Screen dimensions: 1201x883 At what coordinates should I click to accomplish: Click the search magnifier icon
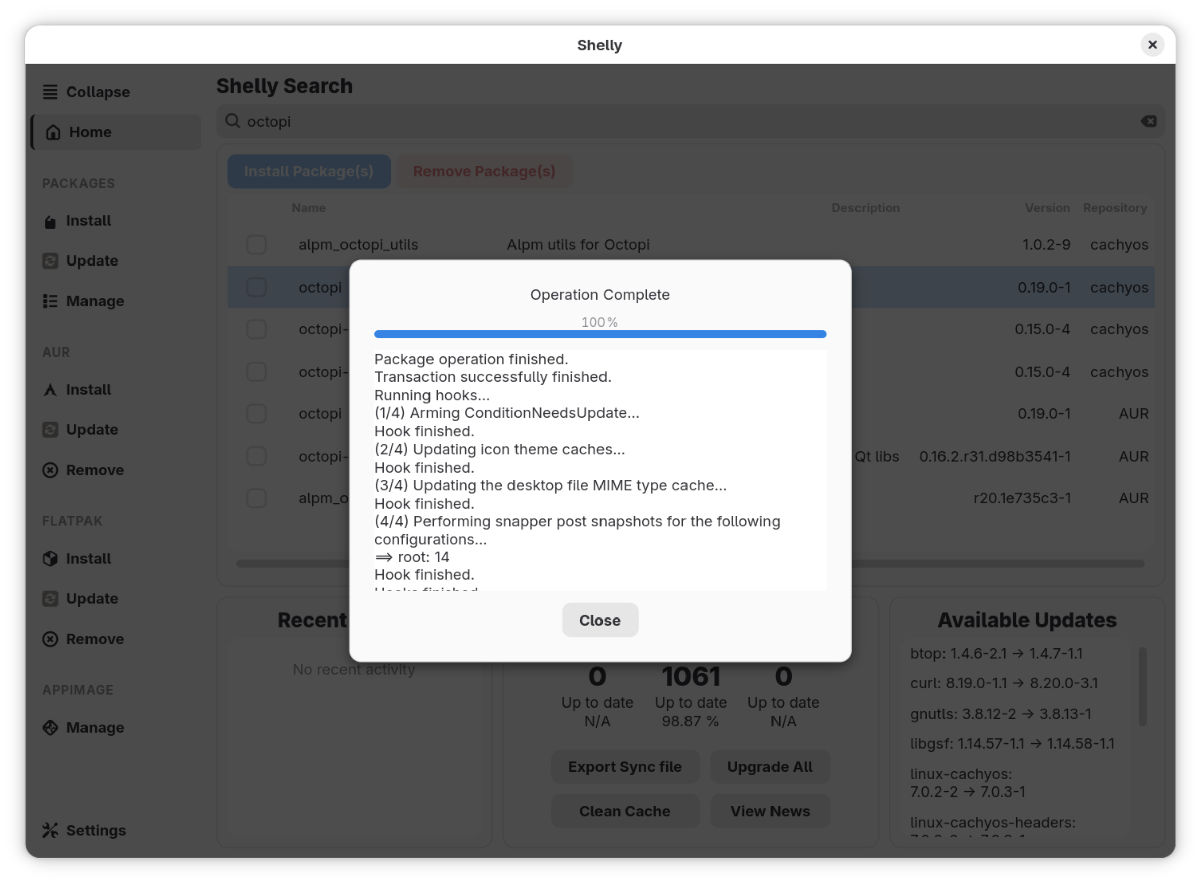(x=232, y=121)
